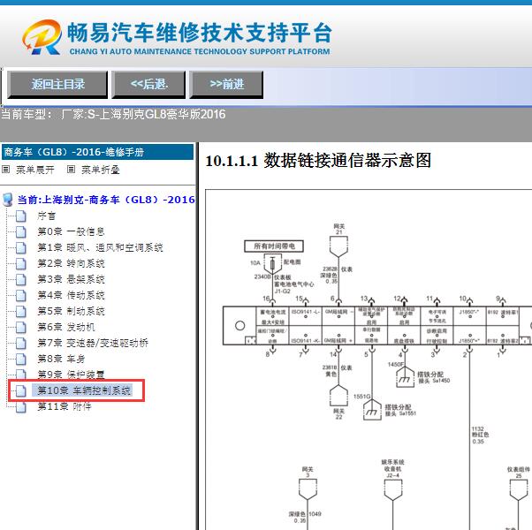
Task: Click the page icon beside 第5章
Action: [x=21, y=311]
